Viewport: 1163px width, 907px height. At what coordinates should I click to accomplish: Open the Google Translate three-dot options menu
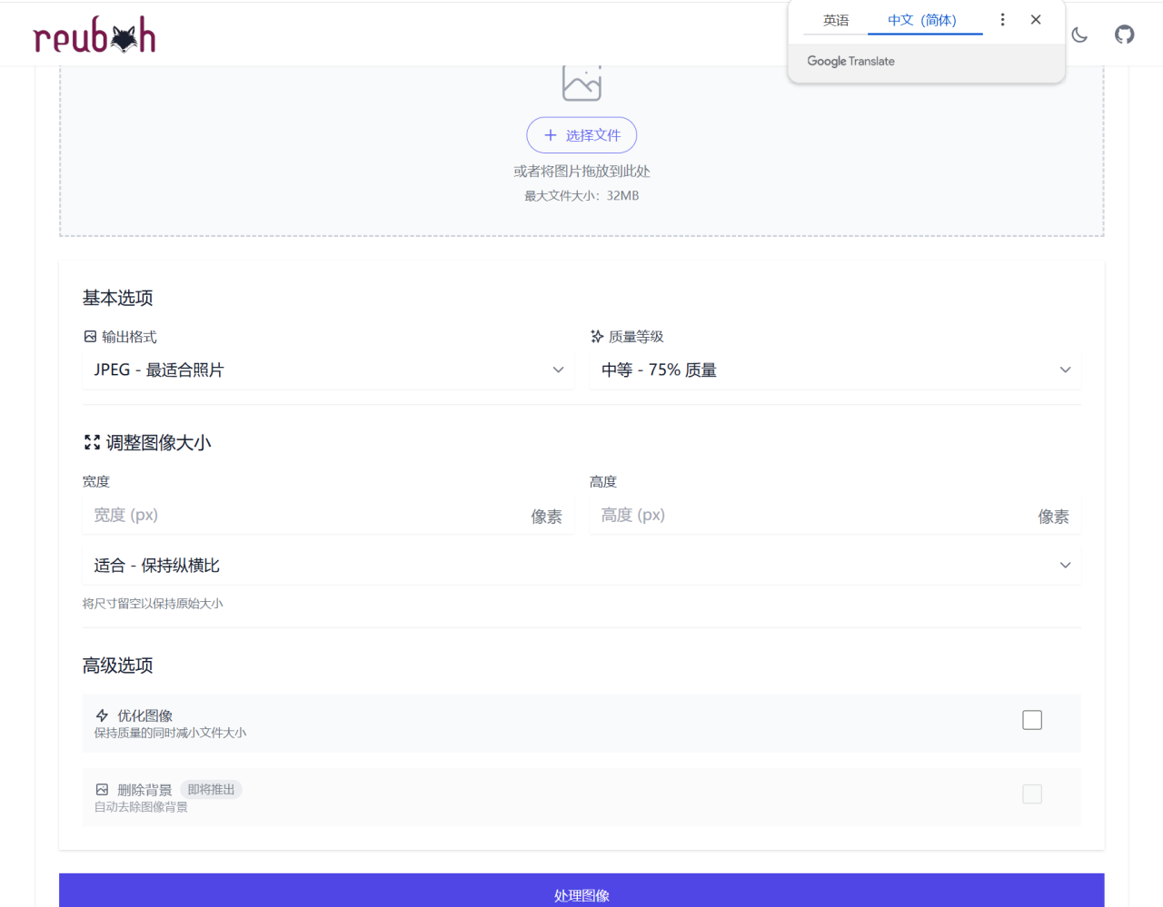click(x=1002, y=19)
